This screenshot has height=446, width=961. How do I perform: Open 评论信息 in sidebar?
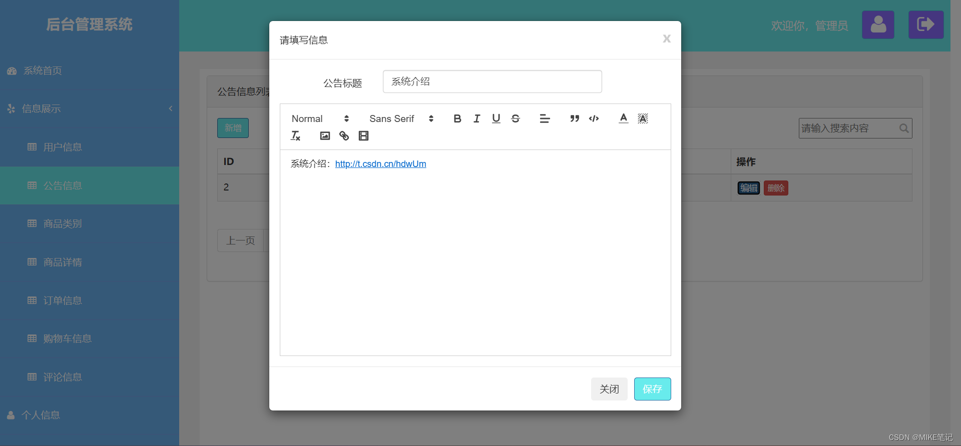(x=90, y=377)
